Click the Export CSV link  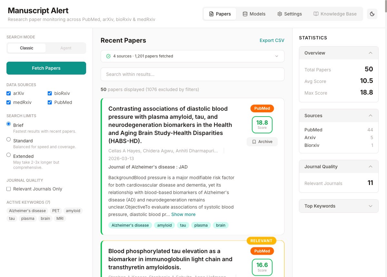tap(272, 40)
